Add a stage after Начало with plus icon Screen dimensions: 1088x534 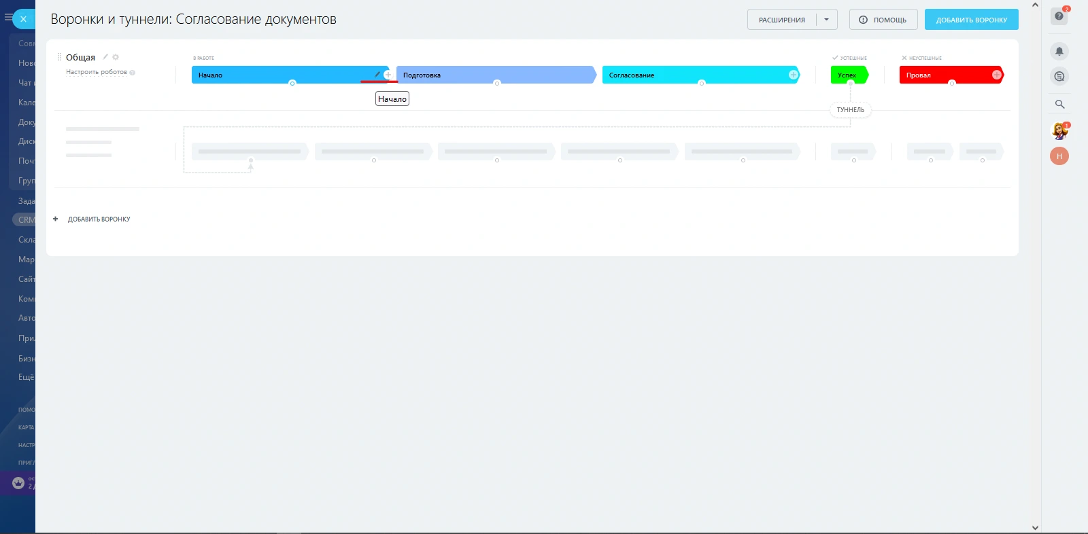(x=388, y=75)
